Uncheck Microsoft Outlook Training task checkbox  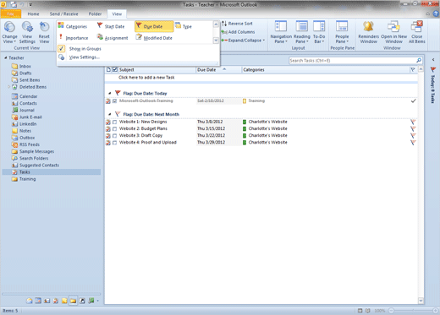tap(114, 100)
